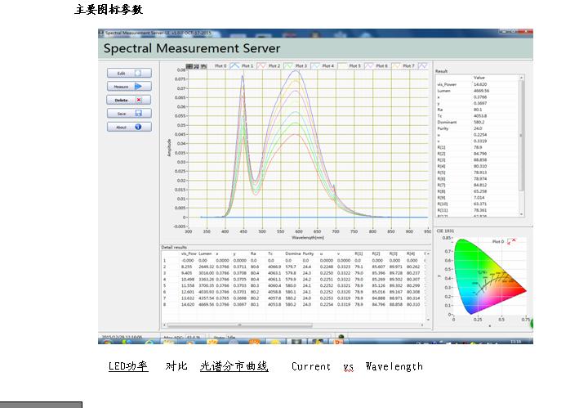Click the CIE 1931 Plot 0 legend marker

[x=510, y=242]
